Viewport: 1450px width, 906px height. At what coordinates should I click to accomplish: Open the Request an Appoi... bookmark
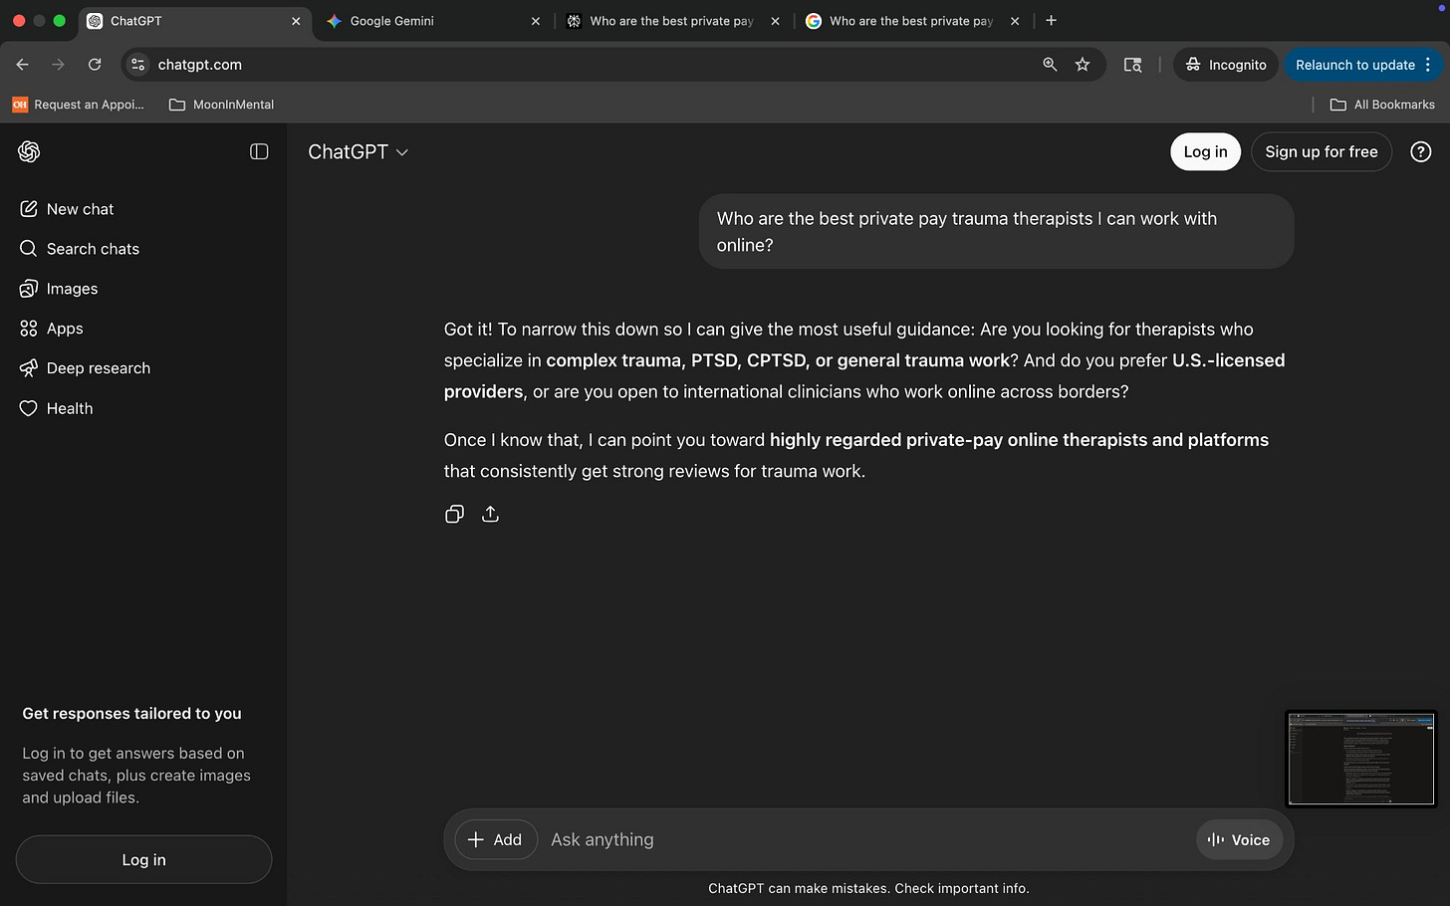point(78,105)
